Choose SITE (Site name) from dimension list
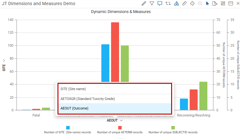This screenshot has width=241, height=139. click(x=115, y=89)
